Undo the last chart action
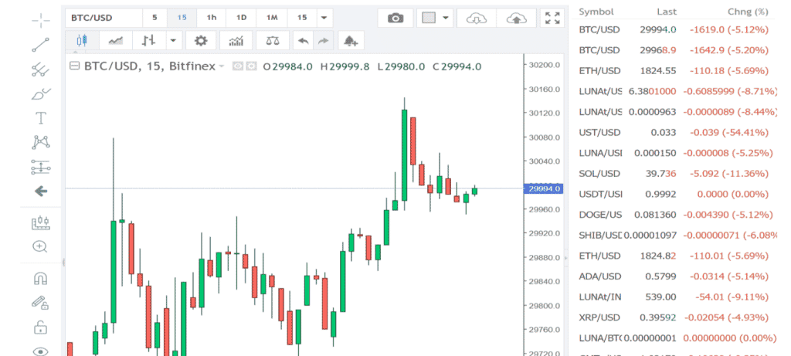Image resolution: width=791 pixels, height=356 pixels. click(303, 40)
